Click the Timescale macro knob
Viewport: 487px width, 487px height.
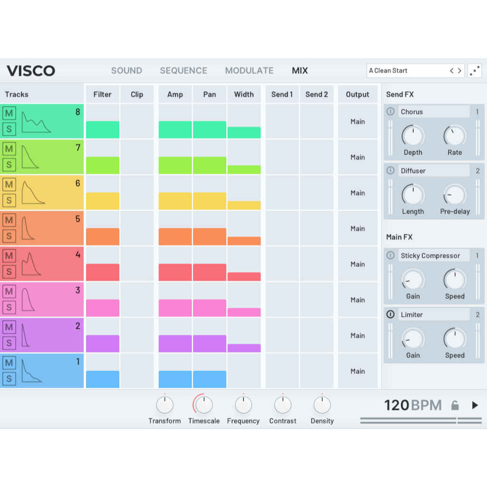[204, 405]
